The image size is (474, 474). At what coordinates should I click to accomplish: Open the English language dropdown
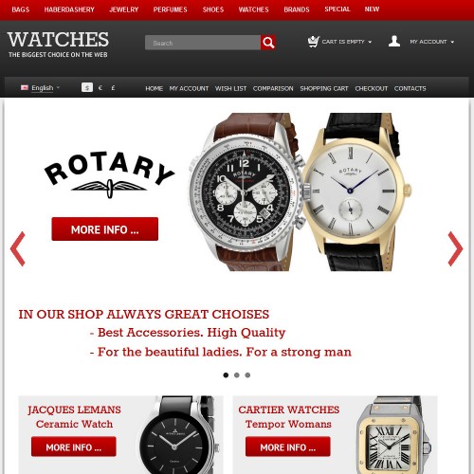45,88
